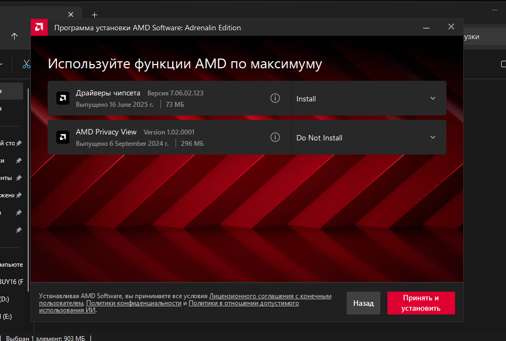Click the chipset drivers AMD package icon
The height and width of the screenshot is (341, 506).
63,98
